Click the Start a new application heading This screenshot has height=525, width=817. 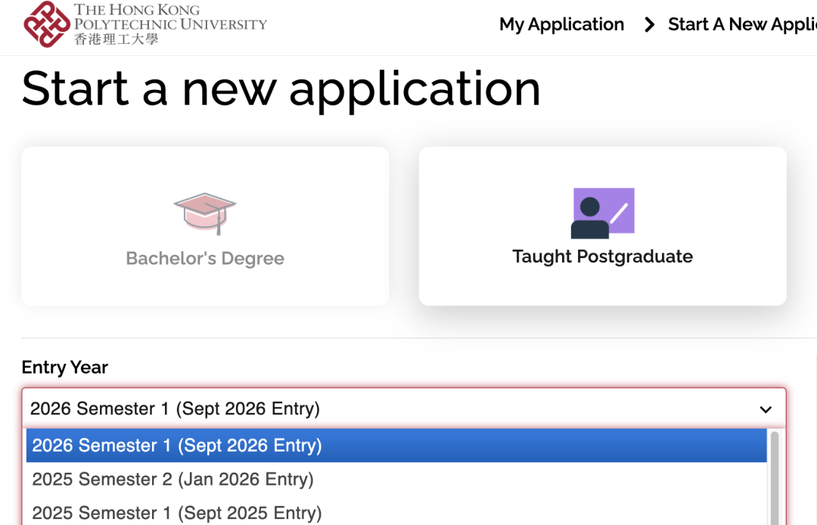(x=281, y=89)
